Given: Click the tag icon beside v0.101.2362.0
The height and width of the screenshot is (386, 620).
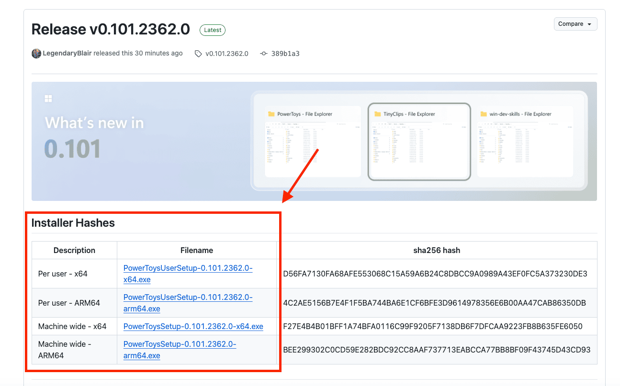Looking at the screenshot, I should pyautogui.click(x=198, y=54).
